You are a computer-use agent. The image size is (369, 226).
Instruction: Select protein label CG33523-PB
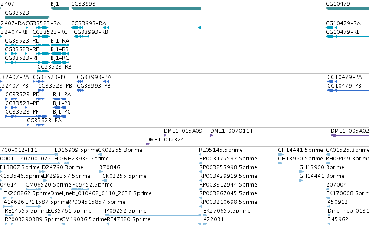click(x=55, y=86)
